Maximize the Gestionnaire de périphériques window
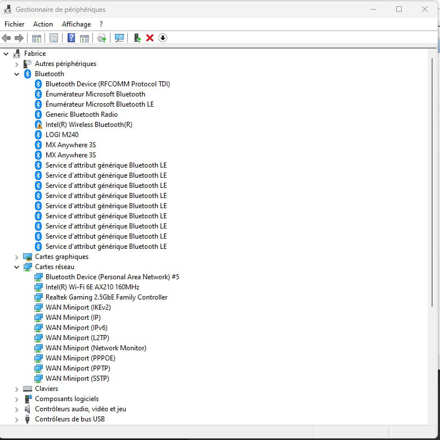Screen dimensions: 440x440 [x=399, y=9]
